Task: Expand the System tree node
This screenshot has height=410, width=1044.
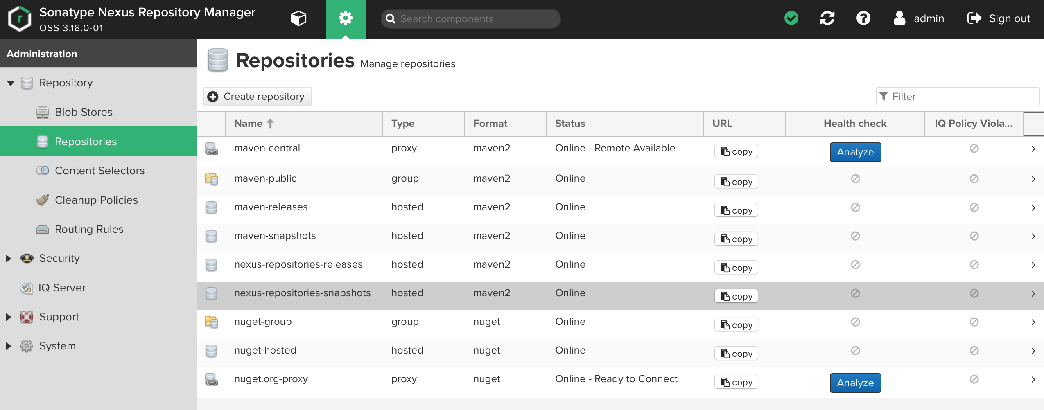Action: coord(8,346)
